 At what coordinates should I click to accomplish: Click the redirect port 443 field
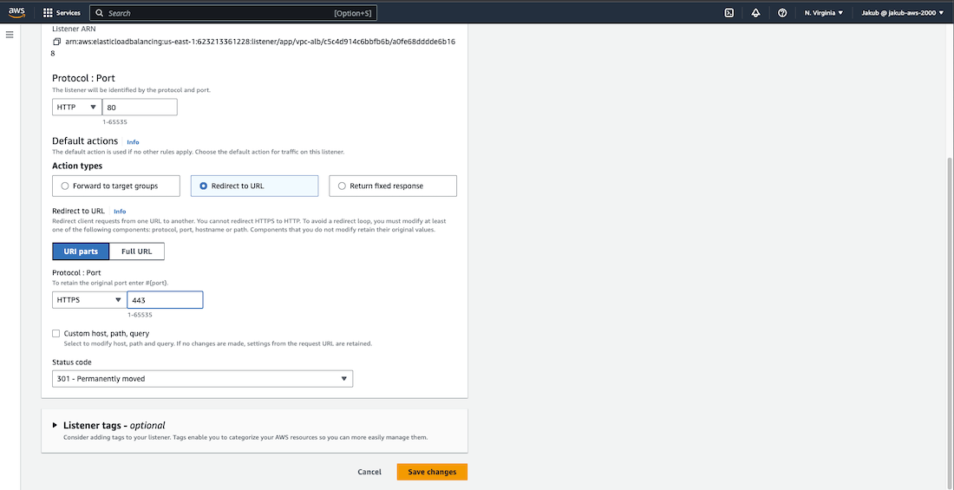coord(165,299)
